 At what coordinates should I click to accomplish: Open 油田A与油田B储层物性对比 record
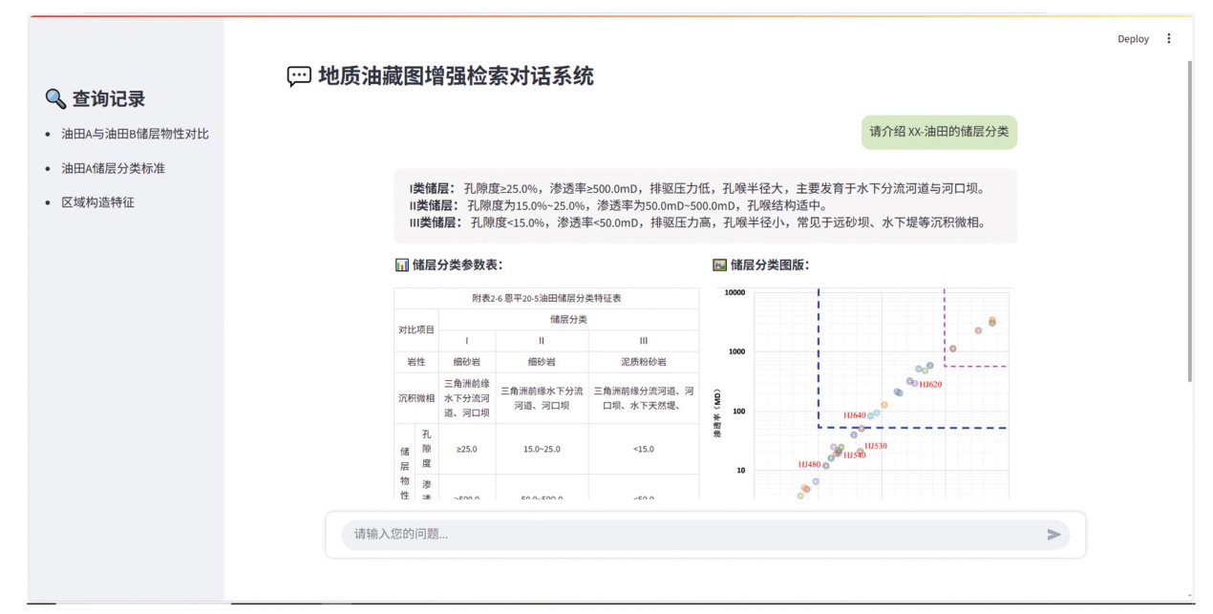[x=135, y=134]
